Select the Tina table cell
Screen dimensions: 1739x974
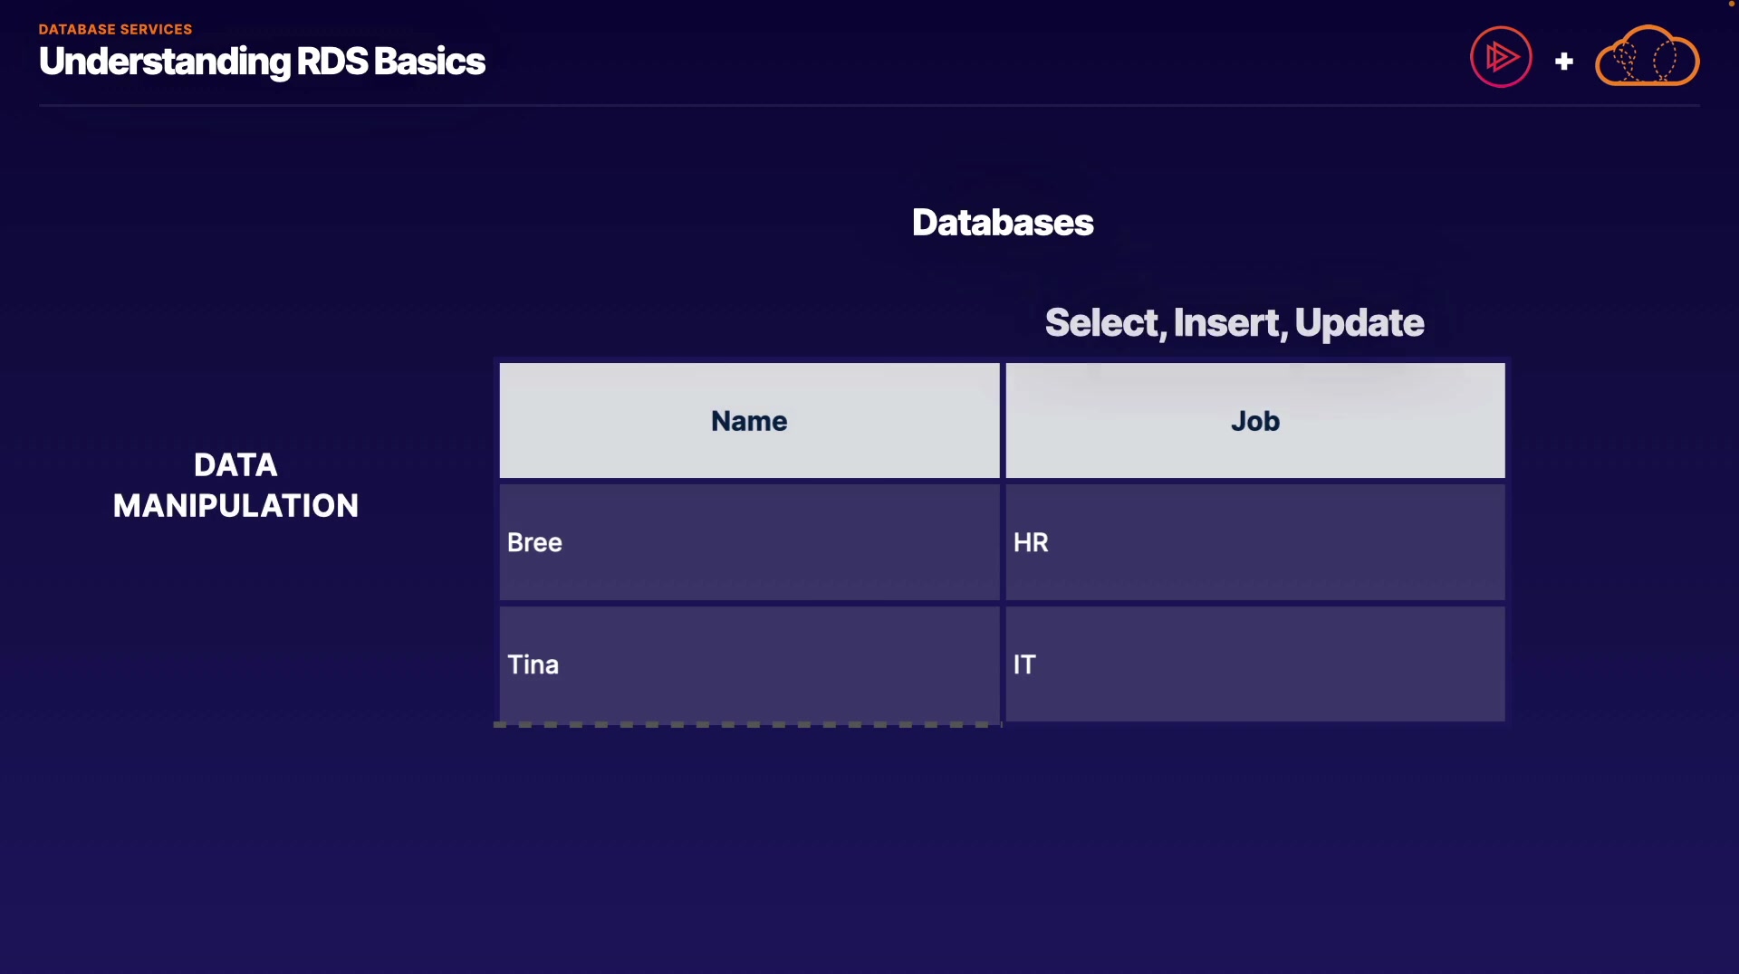click(749, 664)
